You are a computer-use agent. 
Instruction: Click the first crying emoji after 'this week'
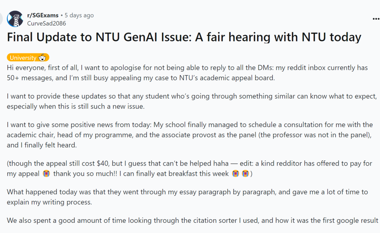[x=235, y=174]
